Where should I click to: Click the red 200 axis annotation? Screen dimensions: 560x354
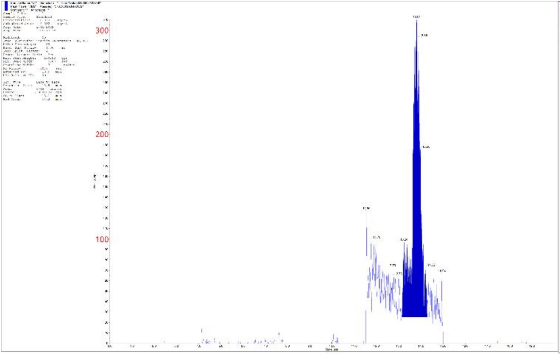click(102, 134)
